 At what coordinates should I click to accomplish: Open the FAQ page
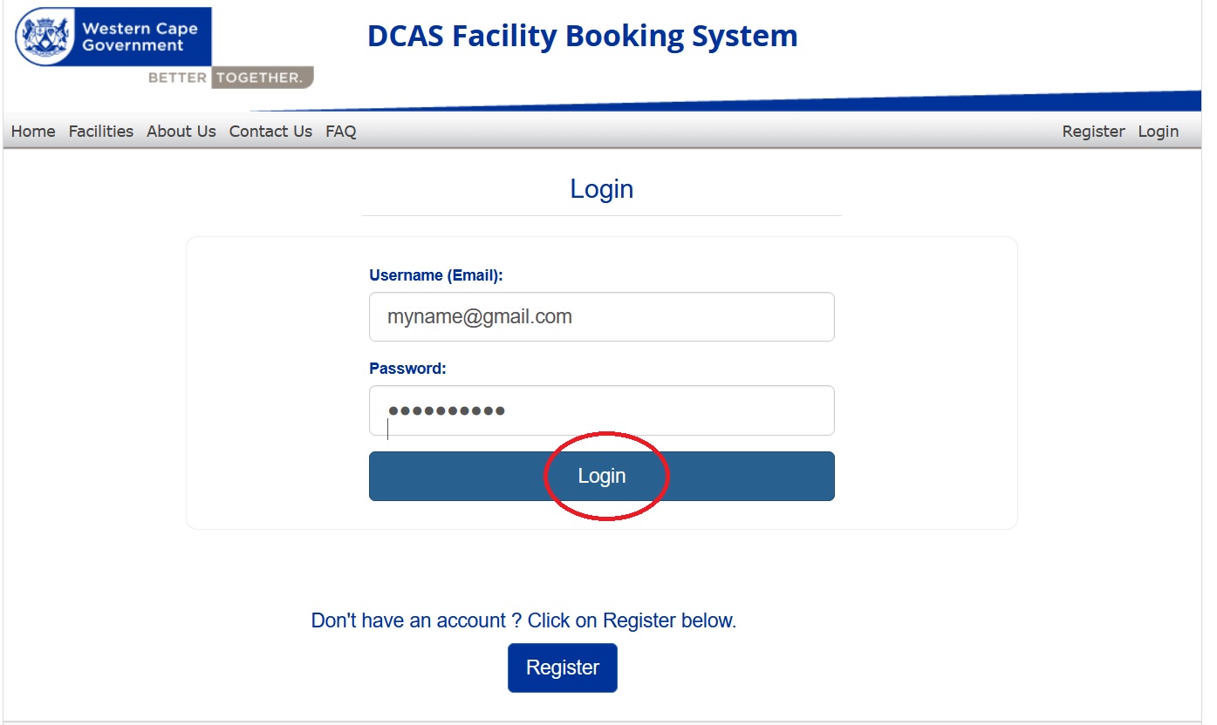pos(340,132)
